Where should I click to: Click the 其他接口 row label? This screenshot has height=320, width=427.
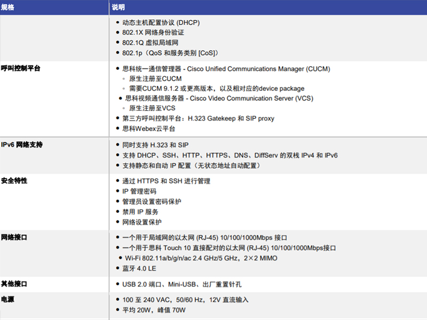[14, 284]
